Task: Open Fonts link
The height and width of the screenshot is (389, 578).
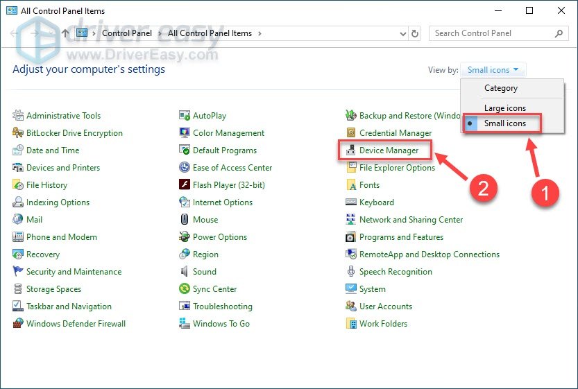Action: pos(369,184)
